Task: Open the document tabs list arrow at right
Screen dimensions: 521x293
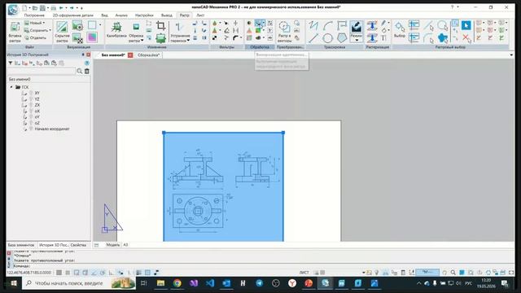Action: coord(511,55)
